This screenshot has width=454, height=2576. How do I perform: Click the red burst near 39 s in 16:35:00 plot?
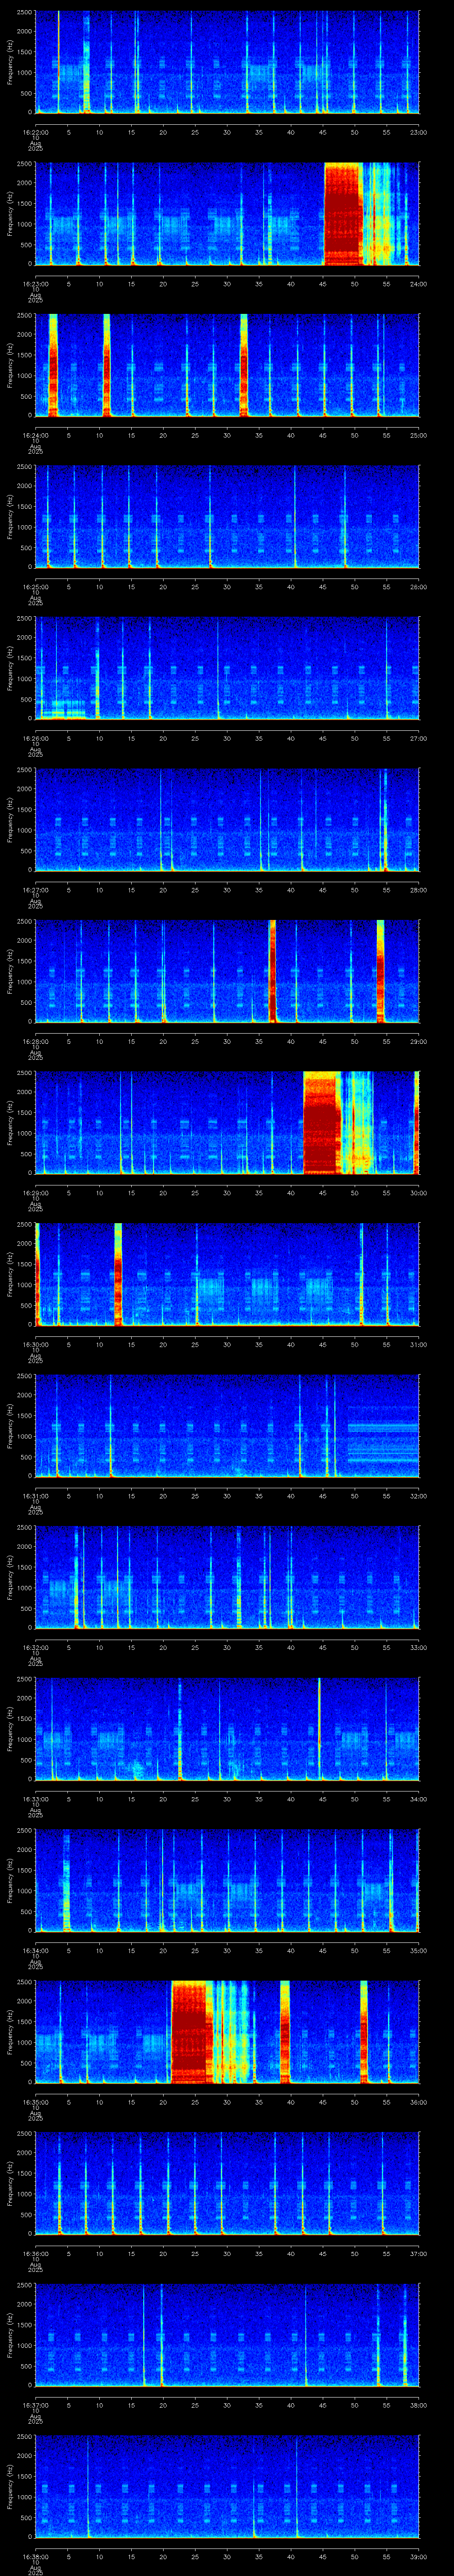click(286, 2032)
